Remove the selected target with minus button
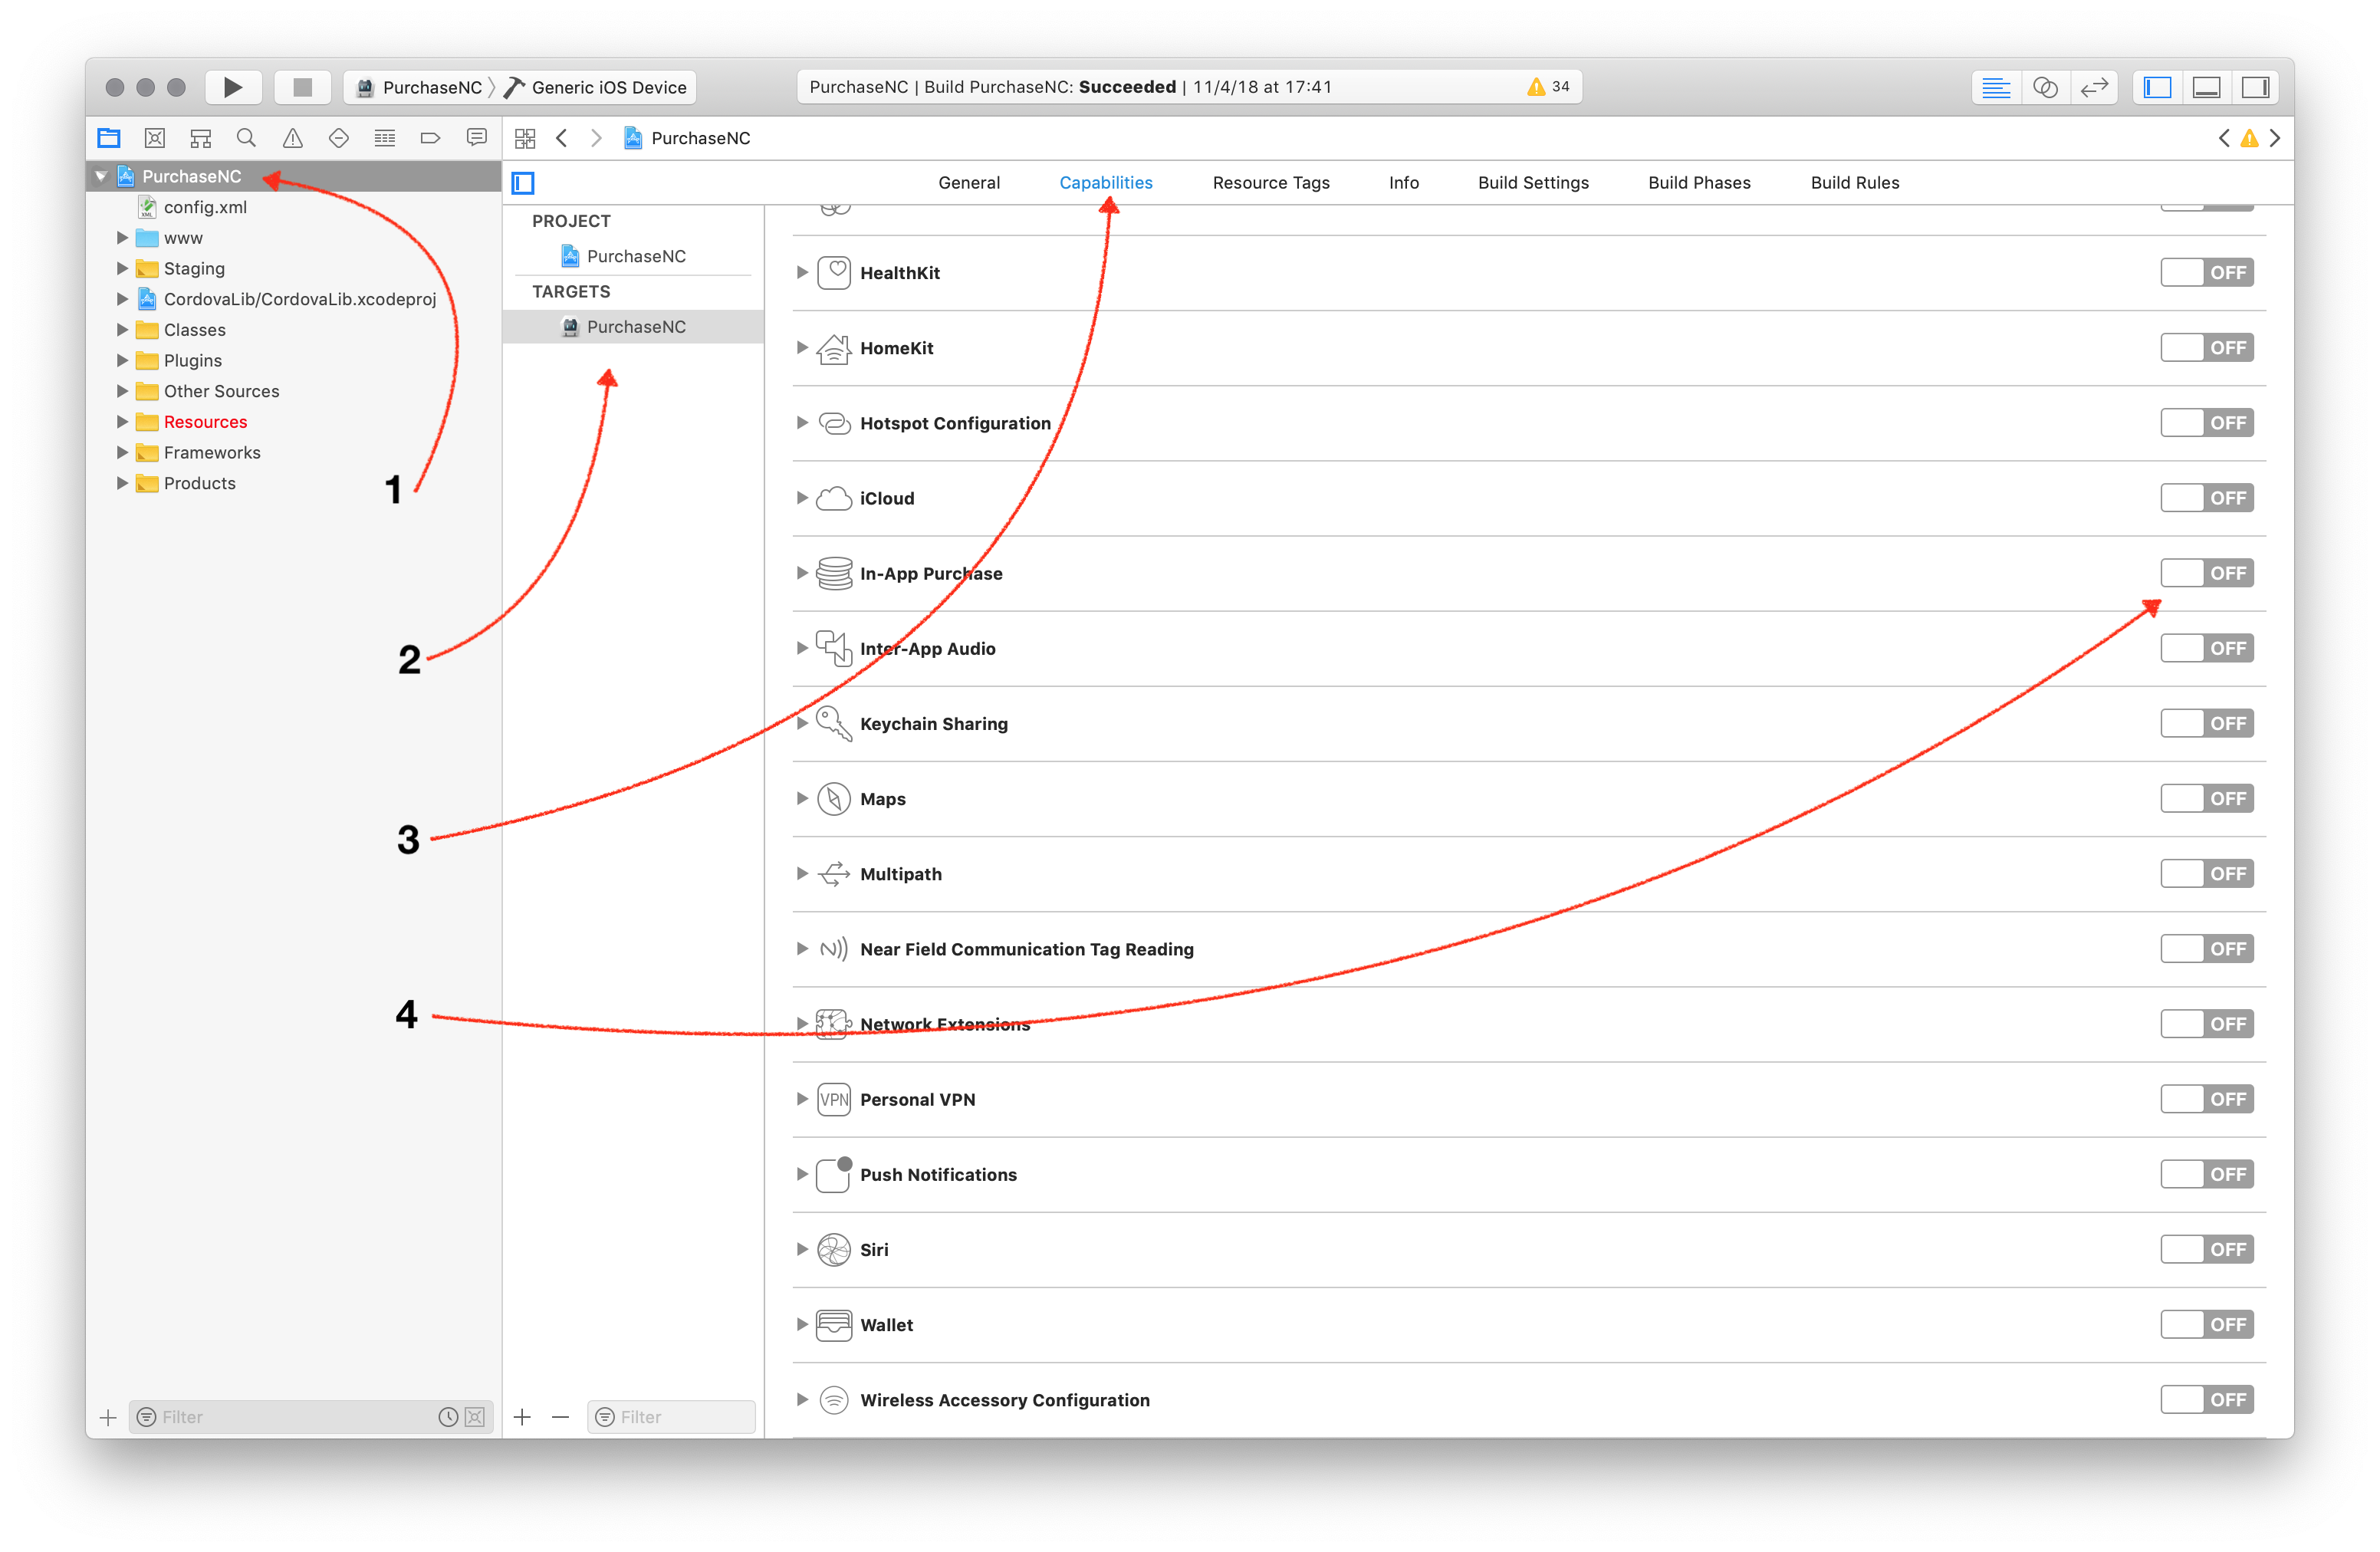The height and width of the screenshot is (1552, 2380). (x=560, y=1416)
